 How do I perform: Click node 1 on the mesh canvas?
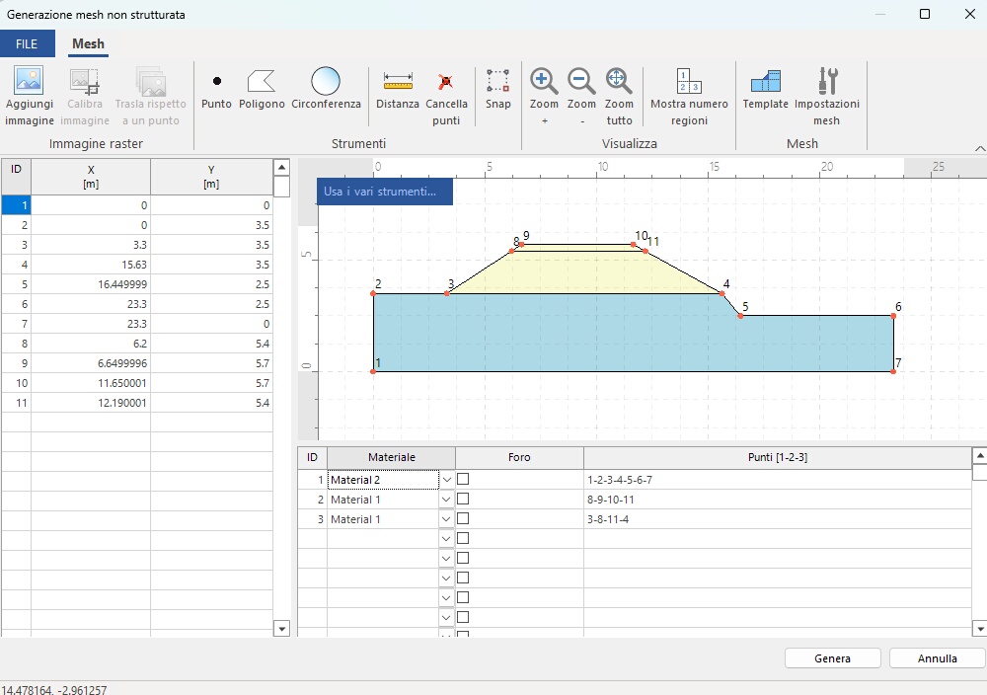pyautogui.click(x=373, y=371)
